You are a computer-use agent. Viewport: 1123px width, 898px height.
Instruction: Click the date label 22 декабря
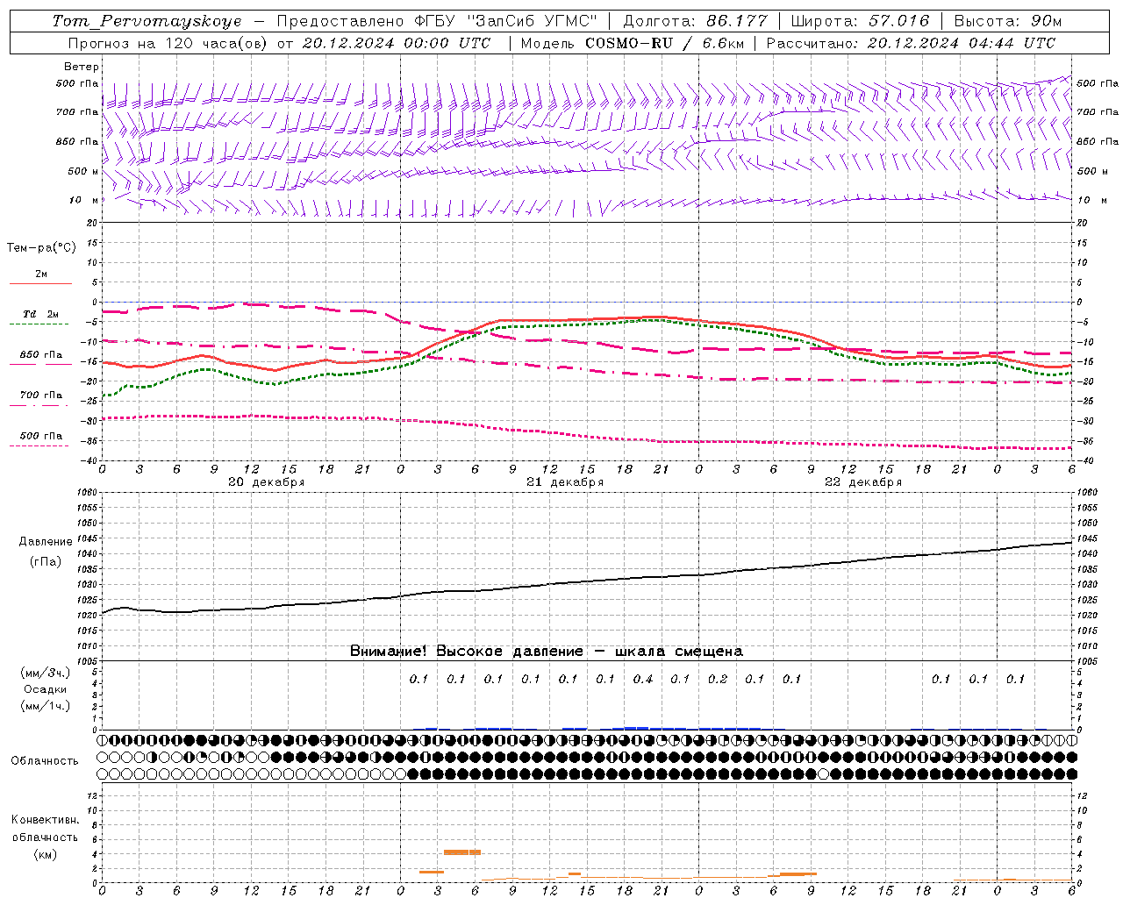pos(862,482)
